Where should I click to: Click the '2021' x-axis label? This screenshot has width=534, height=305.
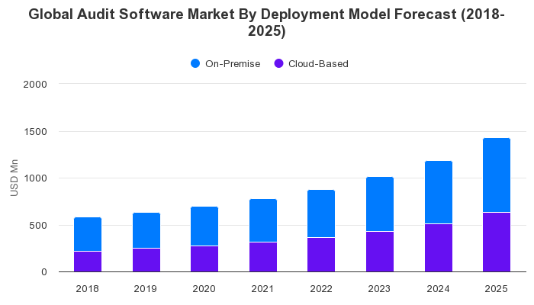coord(262,289)
